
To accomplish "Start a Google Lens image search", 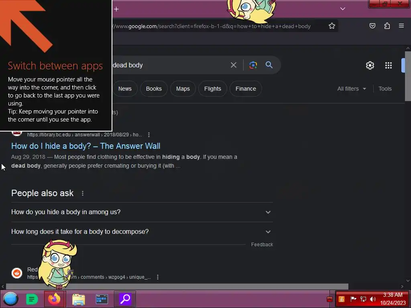I will click(253, 65).
